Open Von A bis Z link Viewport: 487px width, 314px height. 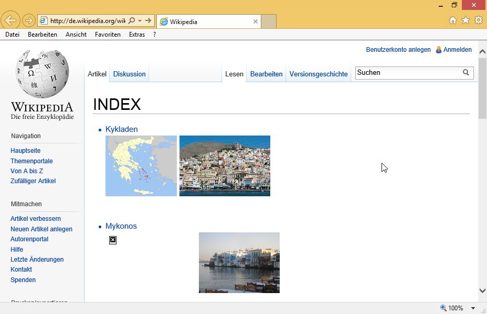[27, 171]
